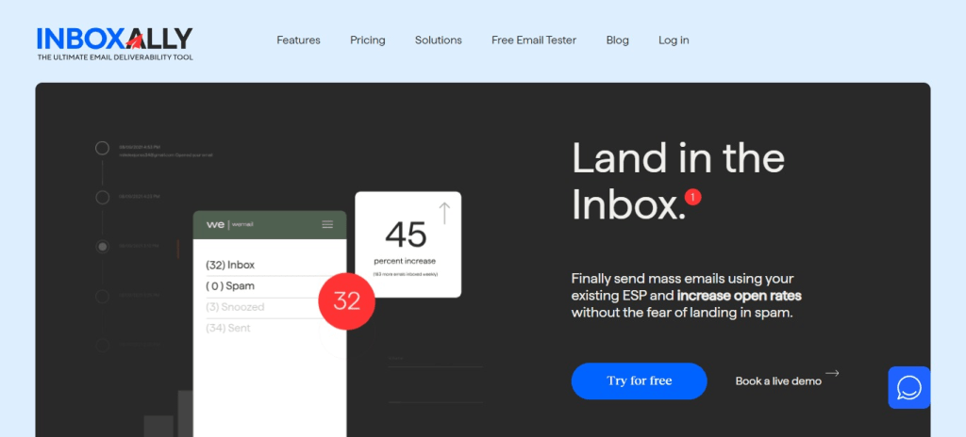Screen dimensions: 966x437
Task: Click the Try for free button
Action: [639, 381]
